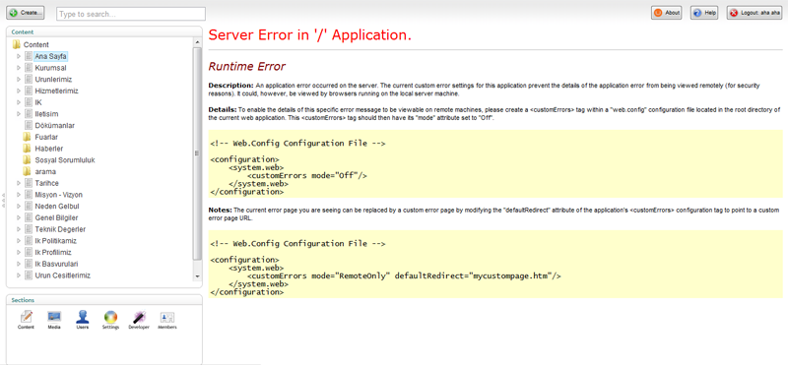Screen dimensions: 788x365
Task: Log out via Logout: aha aha
Action: tap(755, 13)
